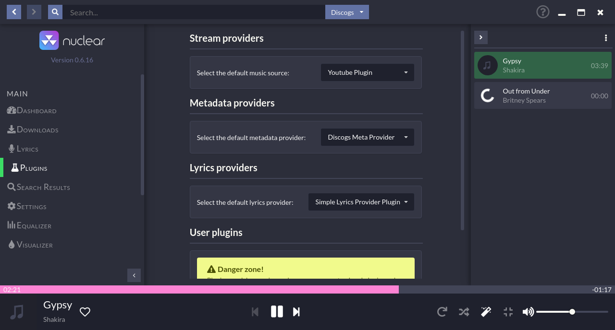Open the default music source dropdown
The image size is (615, 330).
click(x=367, y=72)
